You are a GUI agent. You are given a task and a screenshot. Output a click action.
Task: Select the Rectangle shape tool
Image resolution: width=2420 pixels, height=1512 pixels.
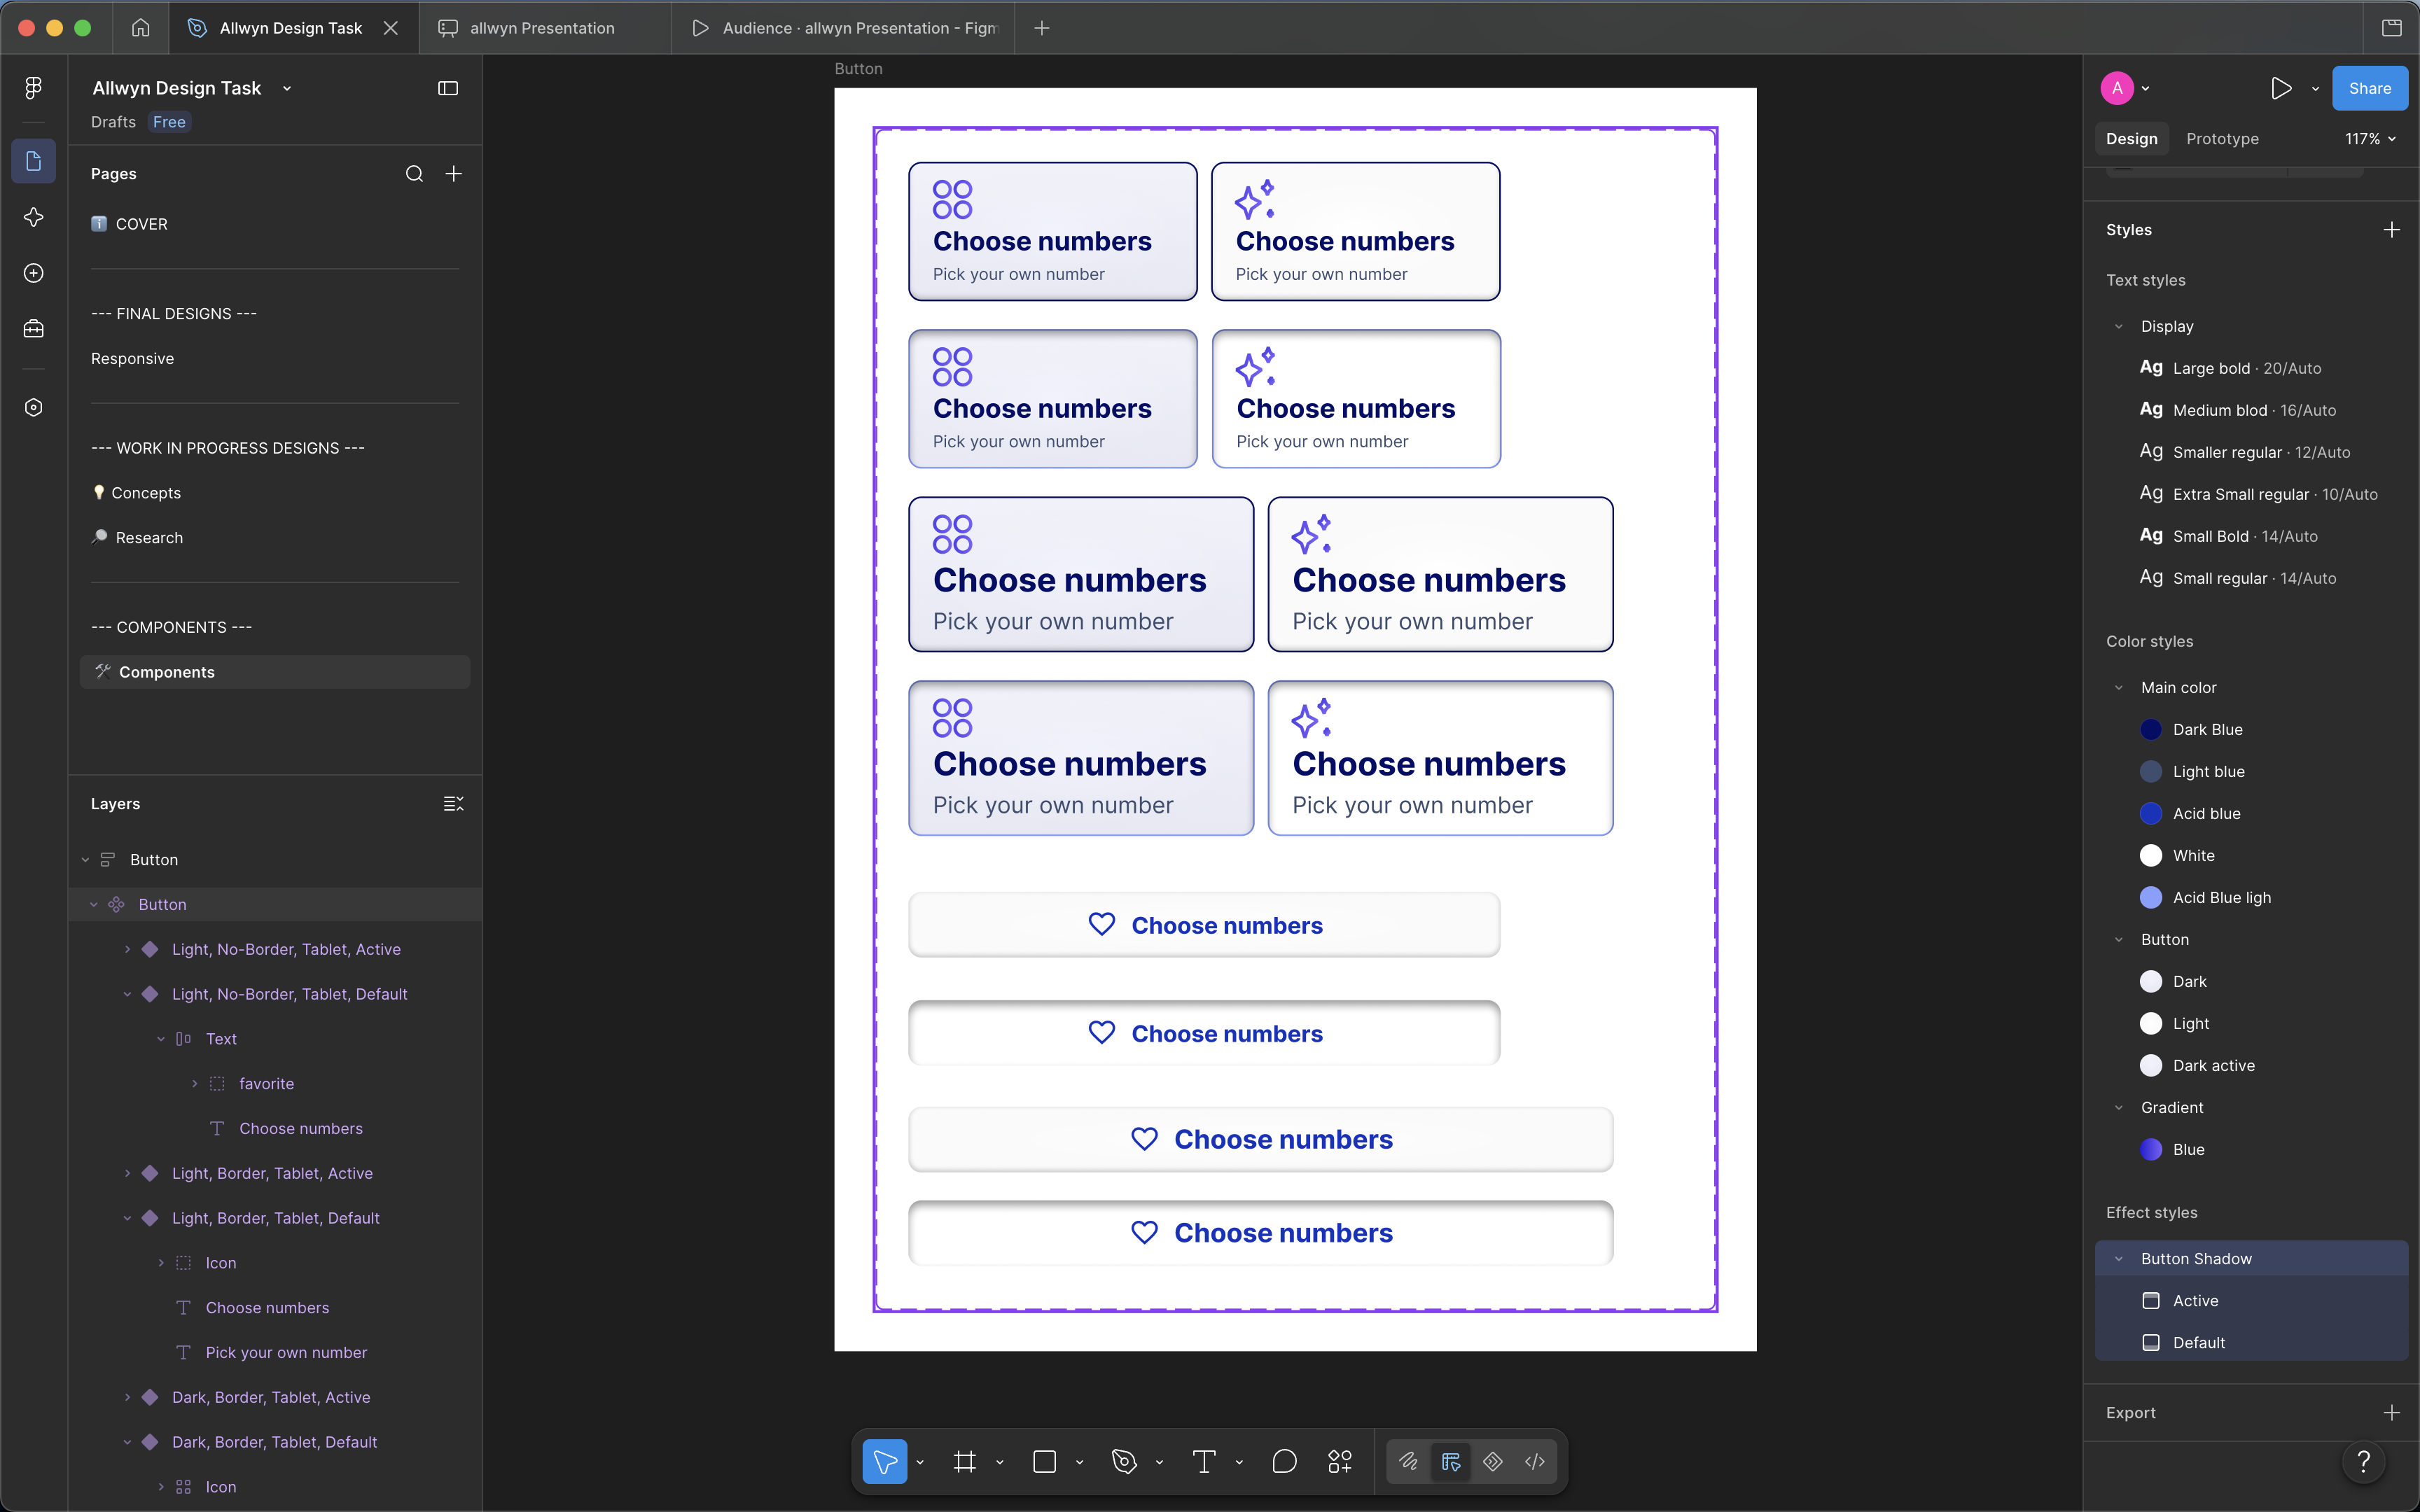coord(1045,1462)
